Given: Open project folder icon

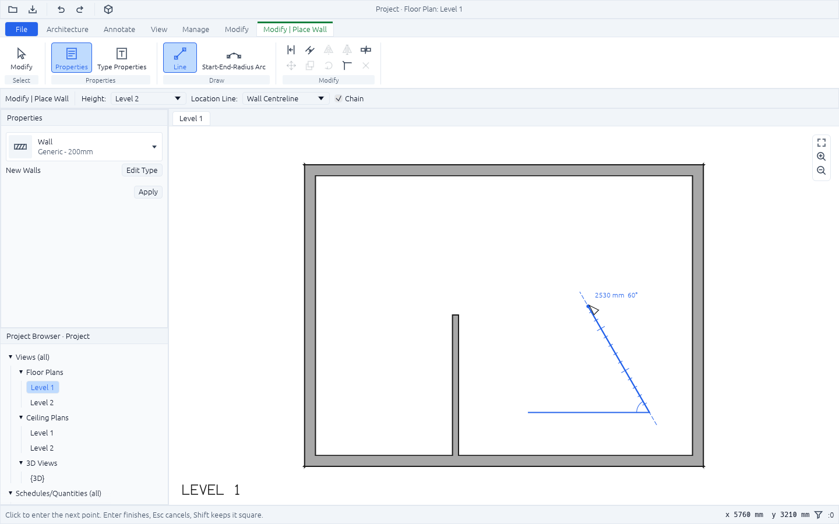Looking at the screenshot, I should 13,9.
